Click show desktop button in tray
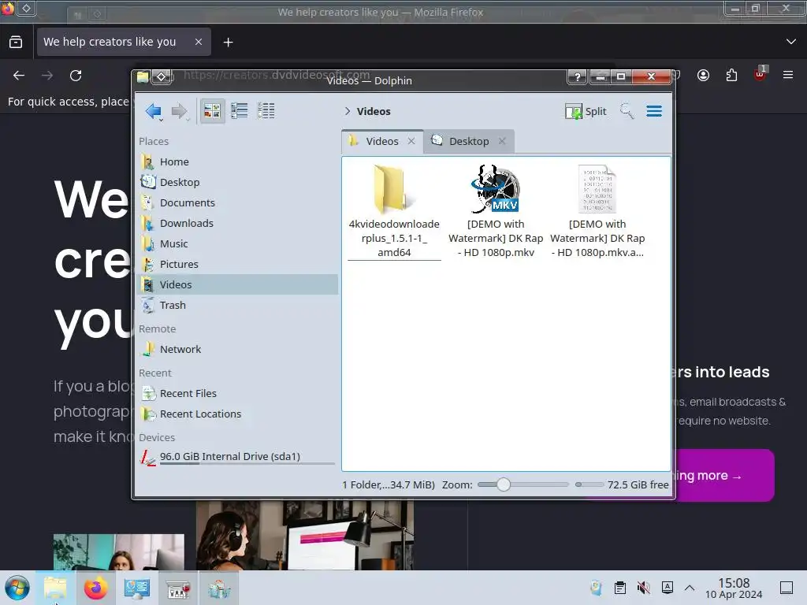807x605 pixels. coord(787,588)
